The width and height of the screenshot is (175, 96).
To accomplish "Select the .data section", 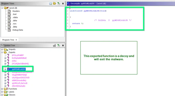I will tap(15, 21).
